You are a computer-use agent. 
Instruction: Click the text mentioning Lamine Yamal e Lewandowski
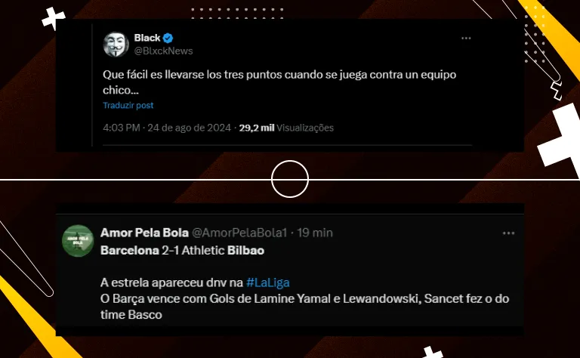(305, 306)
